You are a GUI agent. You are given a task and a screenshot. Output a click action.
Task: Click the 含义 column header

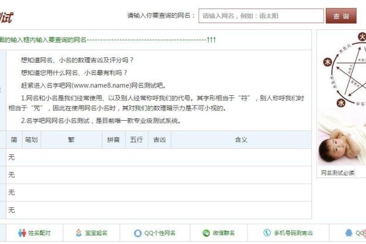pyautogui.click(x=241, y=140)
